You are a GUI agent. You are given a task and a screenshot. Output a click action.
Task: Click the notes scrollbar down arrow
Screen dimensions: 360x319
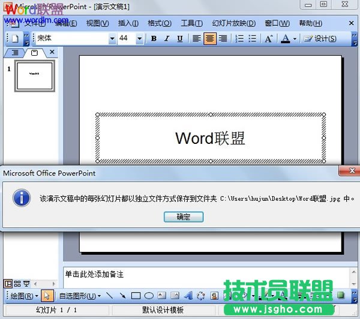(354, 284)
